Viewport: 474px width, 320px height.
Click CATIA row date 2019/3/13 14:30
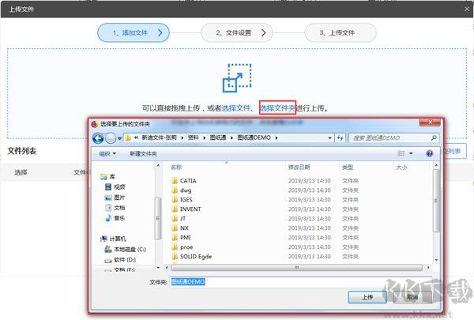pos(309,181)
